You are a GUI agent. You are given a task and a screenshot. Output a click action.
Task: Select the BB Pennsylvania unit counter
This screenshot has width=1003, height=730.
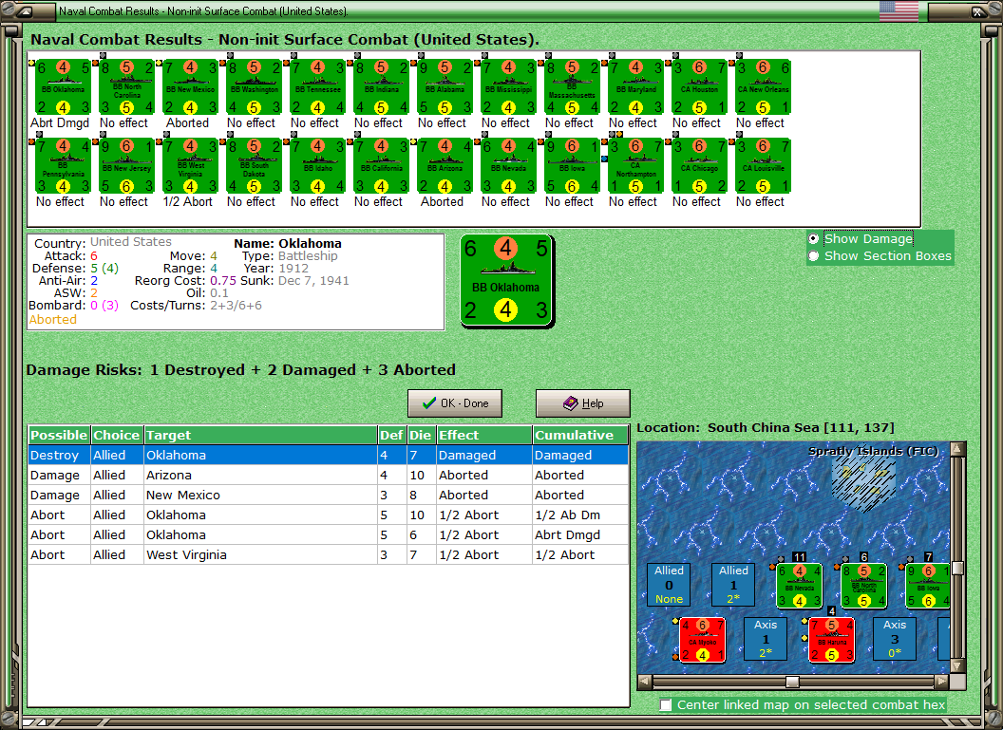point(63,165)
